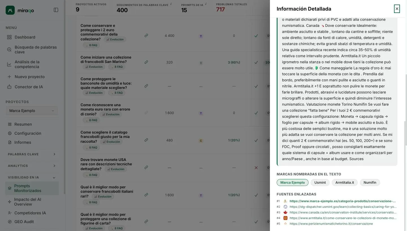Click Evolución tag on San Marino row
407x231 pixels.
[94, 67]
